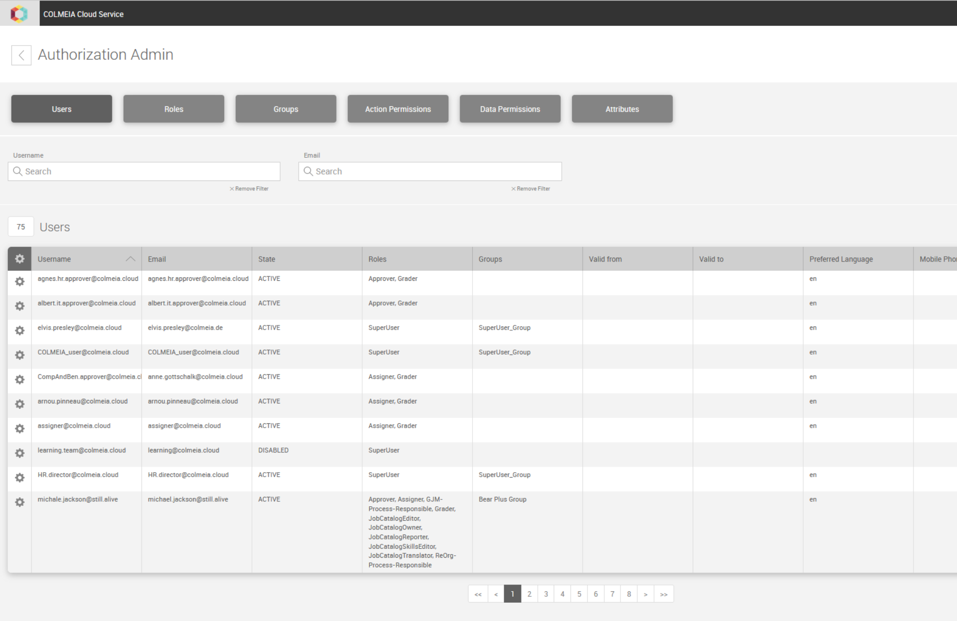This screenshot has width=957, height=621.
Task: Click gear icon for HR.director row
Action: [x=20, y=477]
